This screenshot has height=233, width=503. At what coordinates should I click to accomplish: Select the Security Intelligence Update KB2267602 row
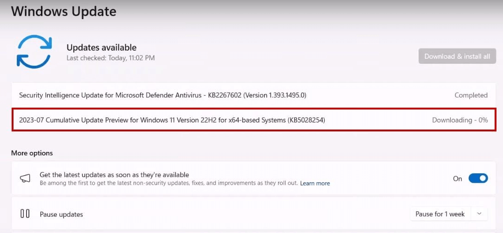coord(253,96)
